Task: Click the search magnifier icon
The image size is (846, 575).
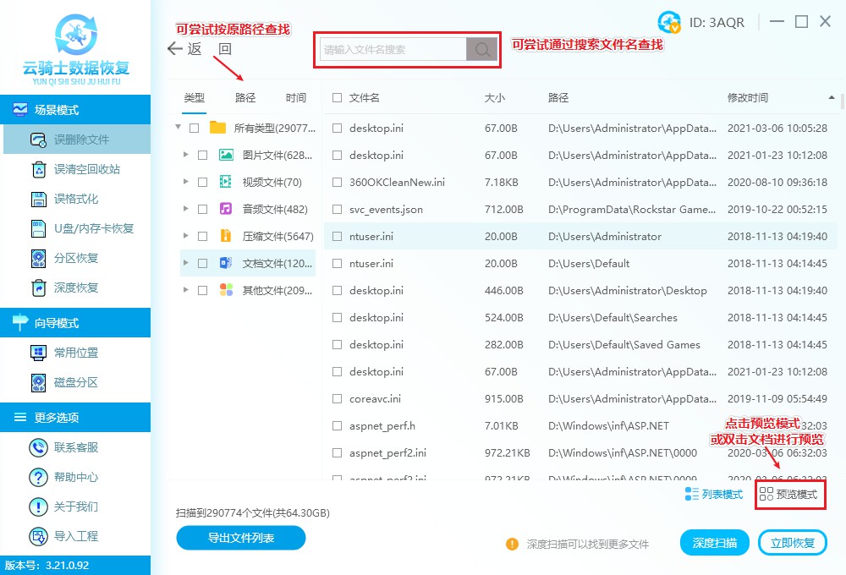Action: coord(482,50)
